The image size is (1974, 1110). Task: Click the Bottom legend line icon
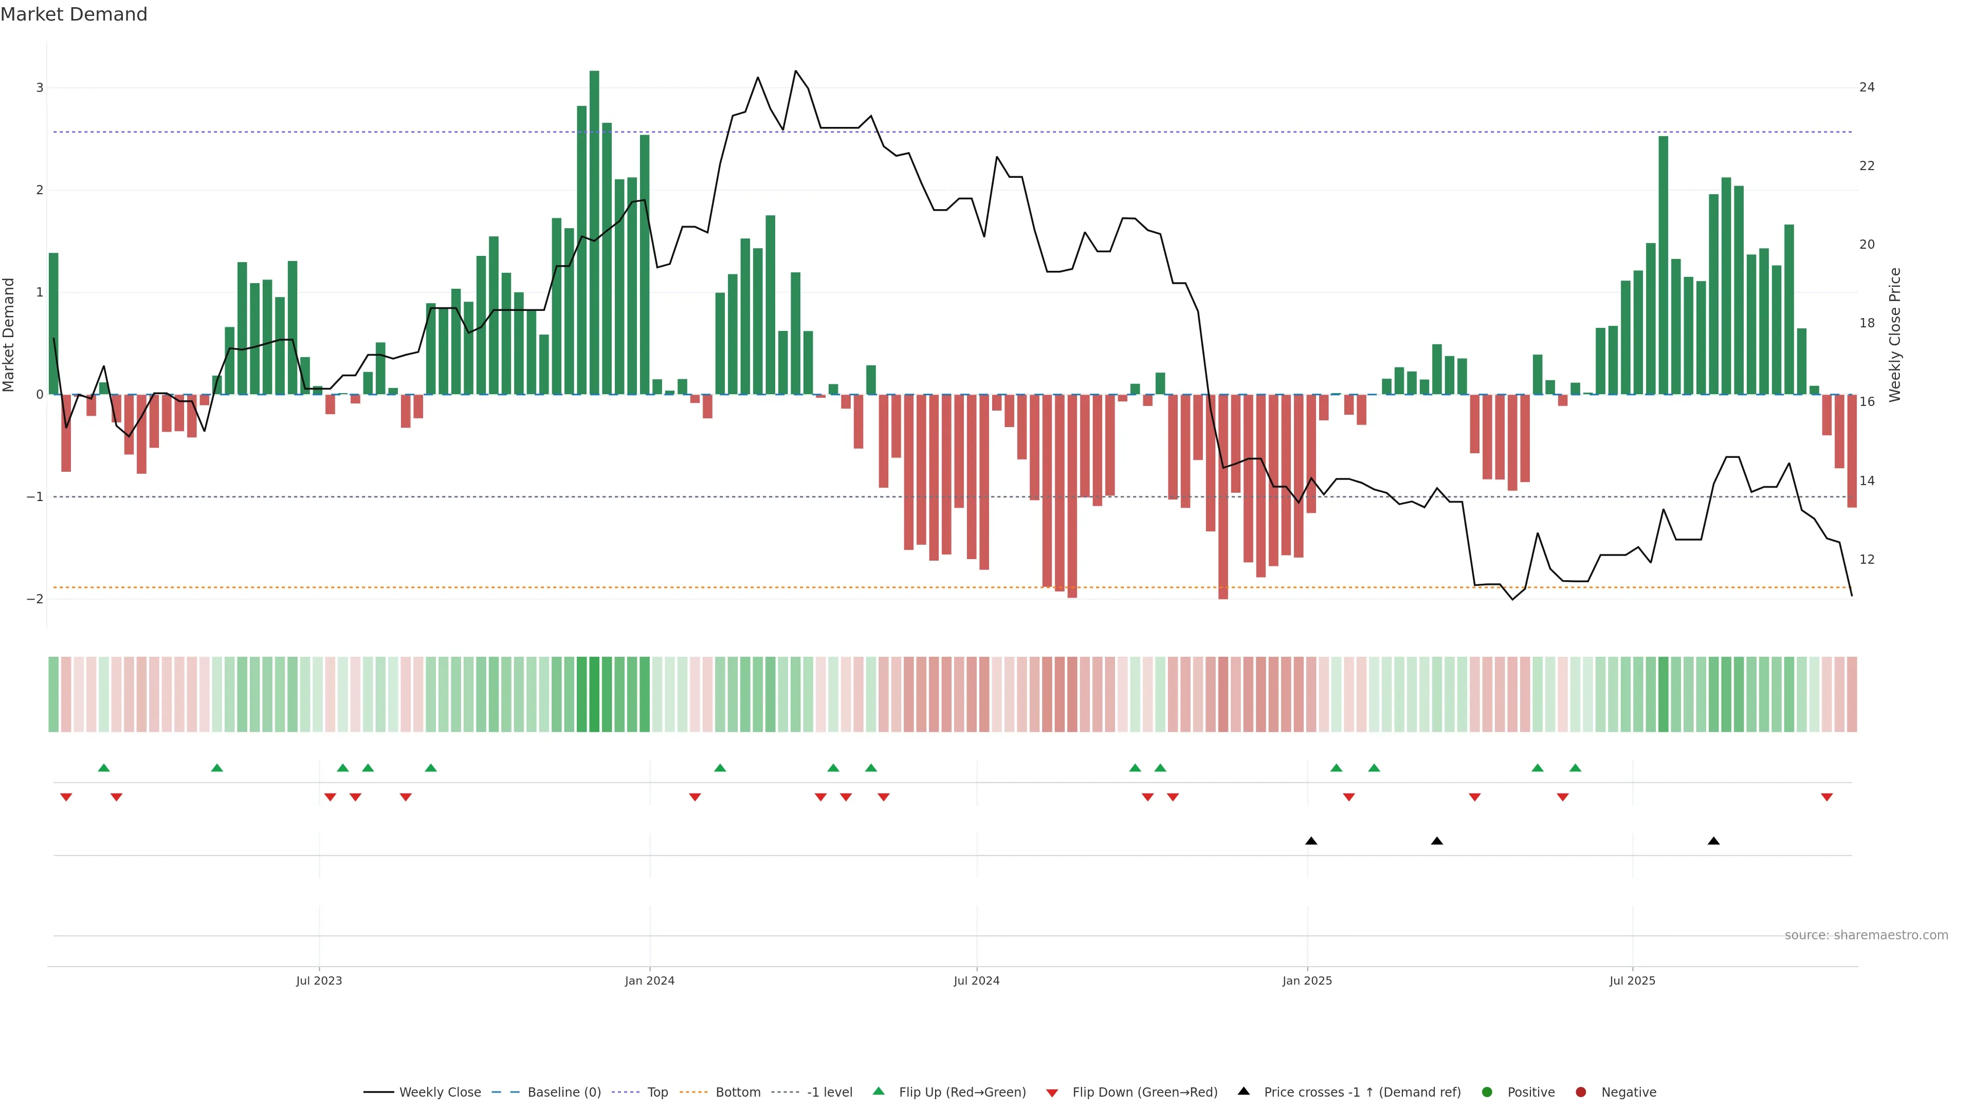pos(693,1091)
